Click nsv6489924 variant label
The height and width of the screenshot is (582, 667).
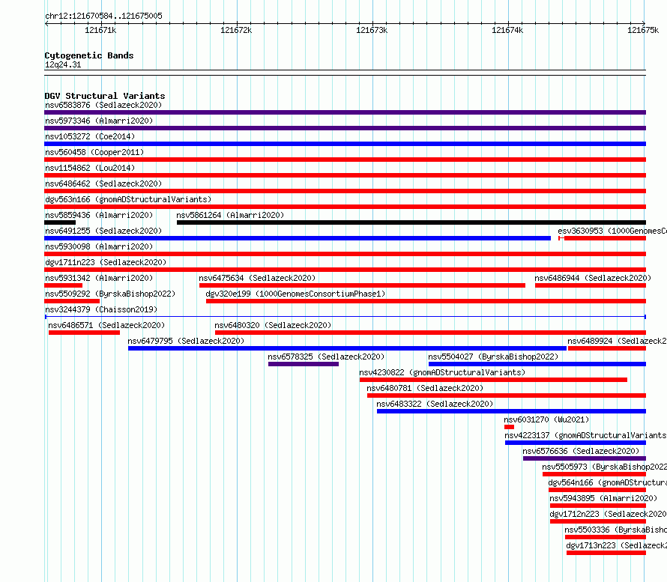click(617, 341)
